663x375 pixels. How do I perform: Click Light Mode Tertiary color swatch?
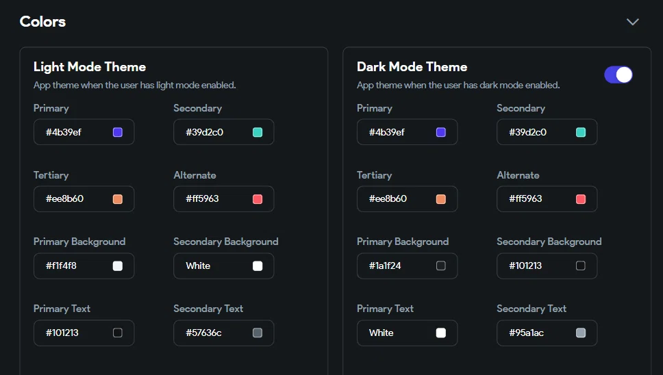[118, 199]
